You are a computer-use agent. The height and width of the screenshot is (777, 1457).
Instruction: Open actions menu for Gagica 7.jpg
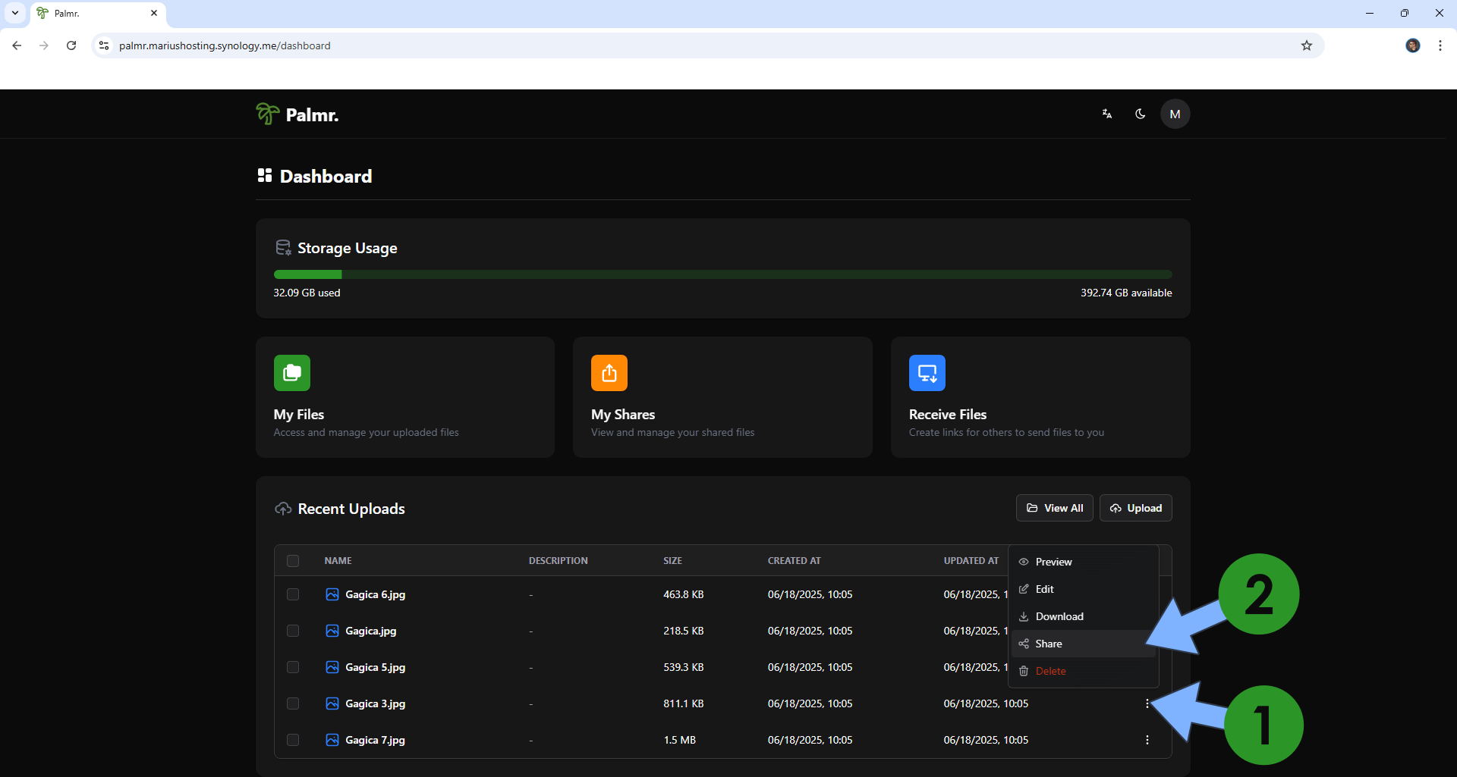(1147, 740)
